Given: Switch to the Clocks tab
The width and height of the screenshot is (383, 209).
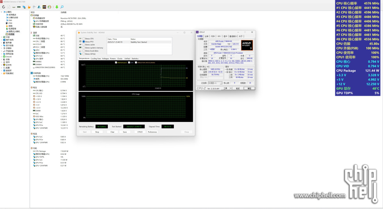Looking at the screenshot, I should (120, 59).
